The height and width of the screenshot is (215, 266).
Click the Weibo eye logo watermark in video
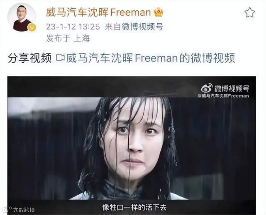pos(207,88)
